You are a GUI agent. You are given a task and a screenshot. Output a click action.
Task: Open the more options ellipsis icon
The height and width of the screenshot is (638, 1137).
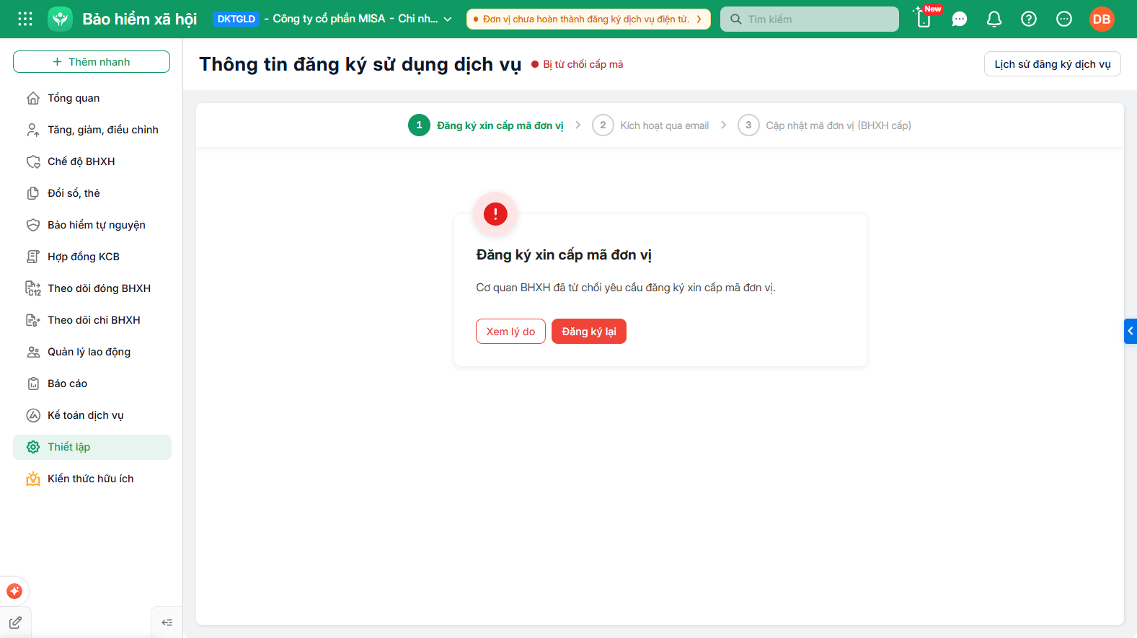click(x=1064, y=19)
